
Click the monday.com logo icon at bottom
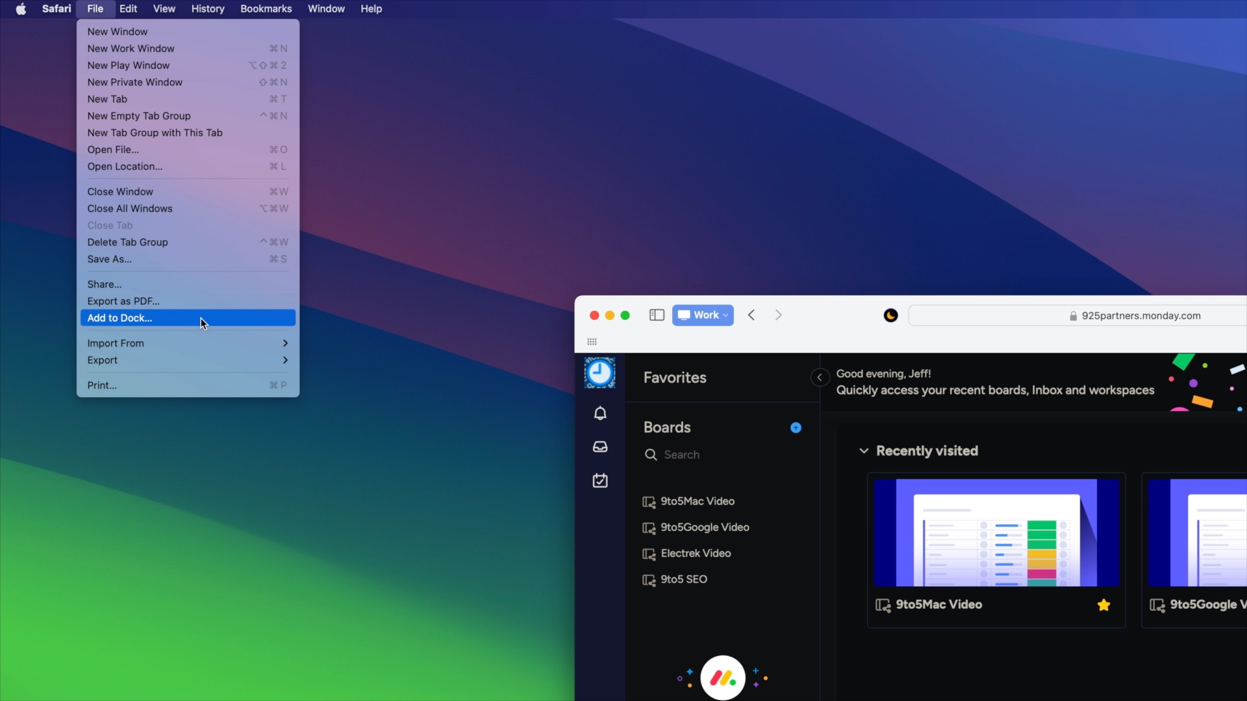722,677
